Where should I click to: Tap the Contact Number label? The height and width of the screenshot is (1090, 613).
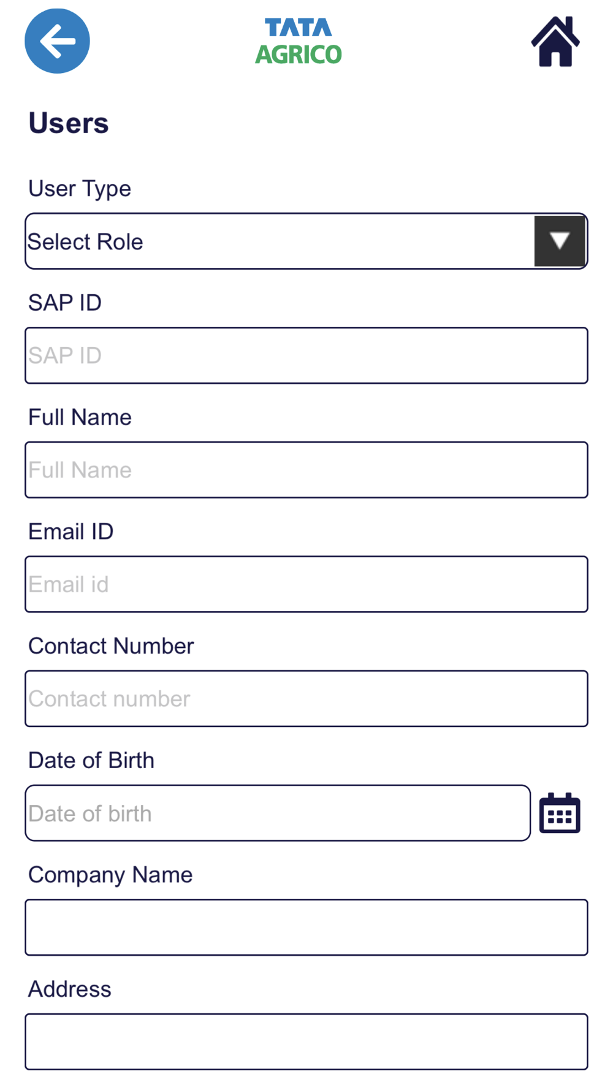(111, 646)
